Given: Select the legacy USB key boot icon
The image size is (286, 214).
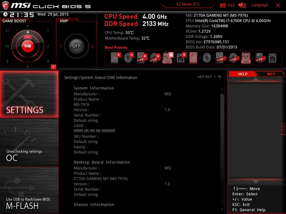Looking at the screenshot, I should tap(246, 58).
